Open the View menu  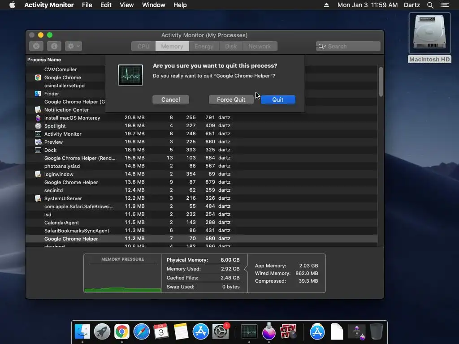point(127,5)
